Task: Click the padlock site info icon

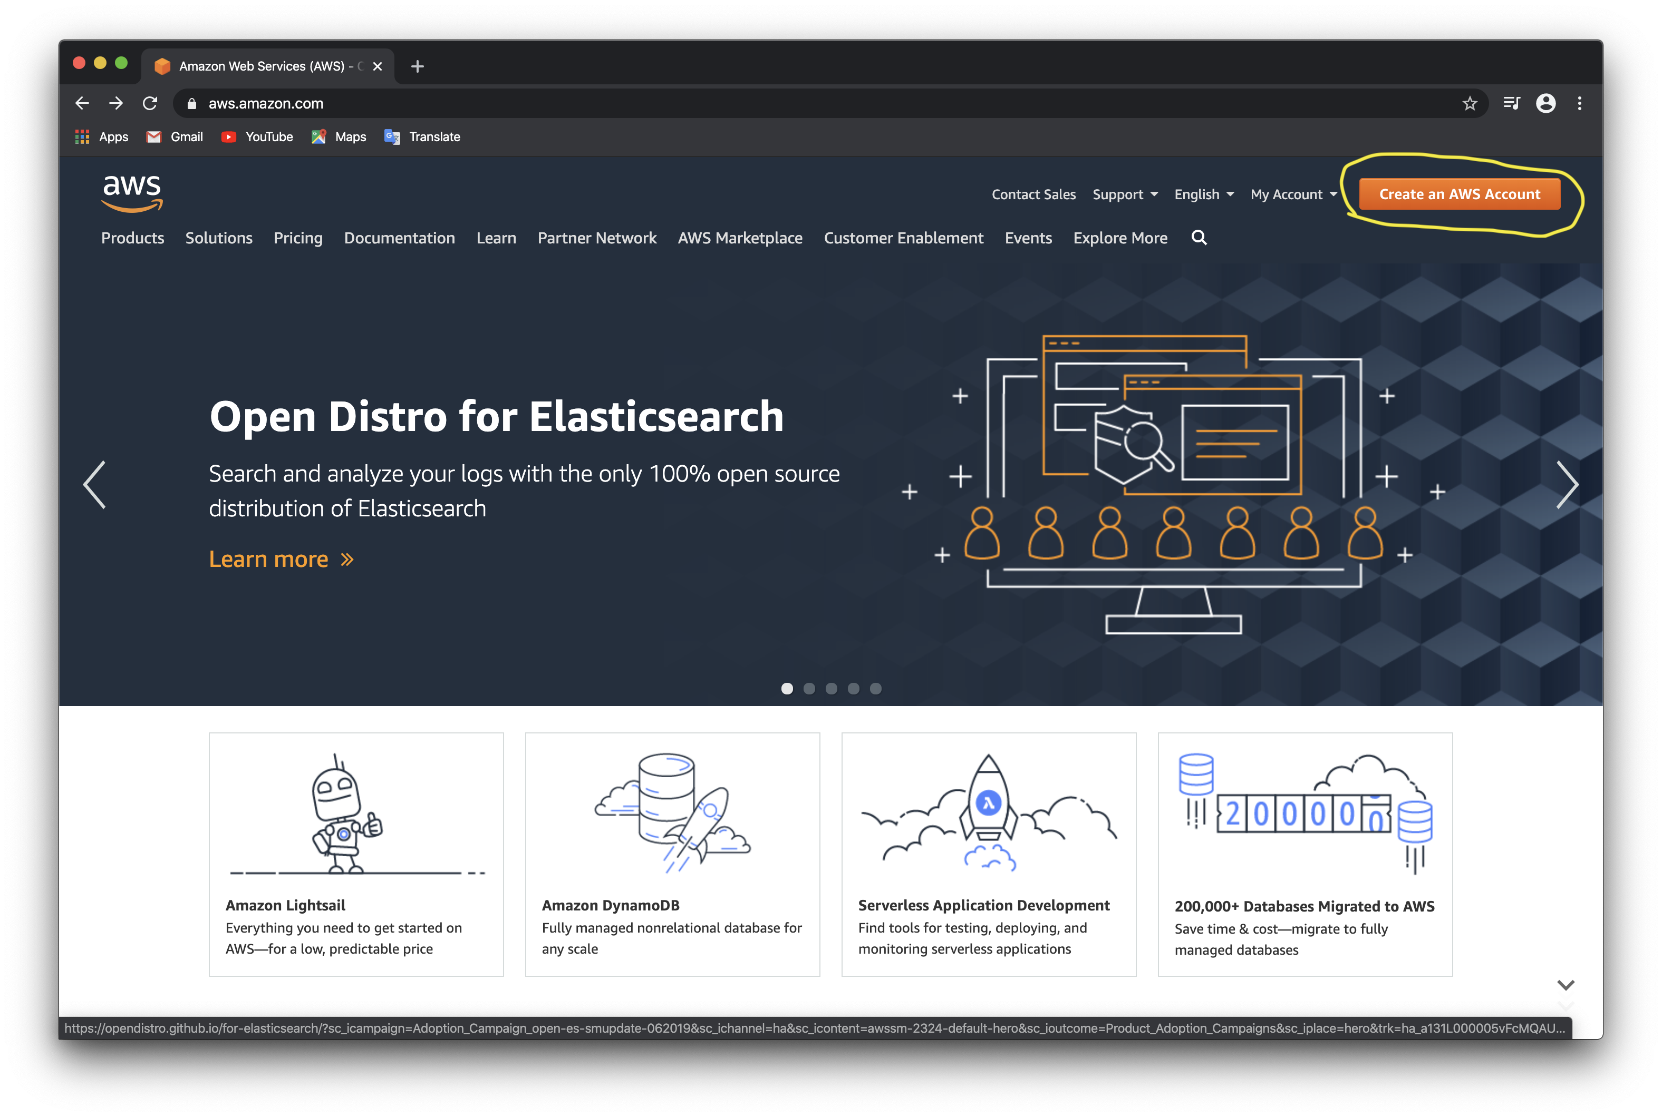Action: pos(192,104)
